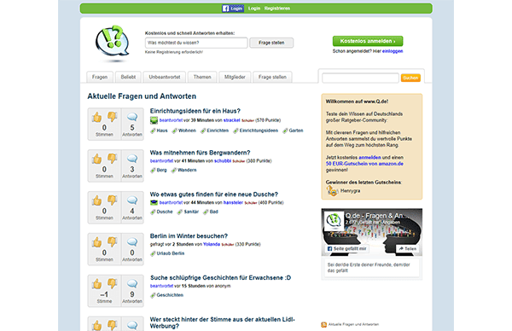View user stracket's profile
This screenshot has height=331, width=512.
pos(231,120)
